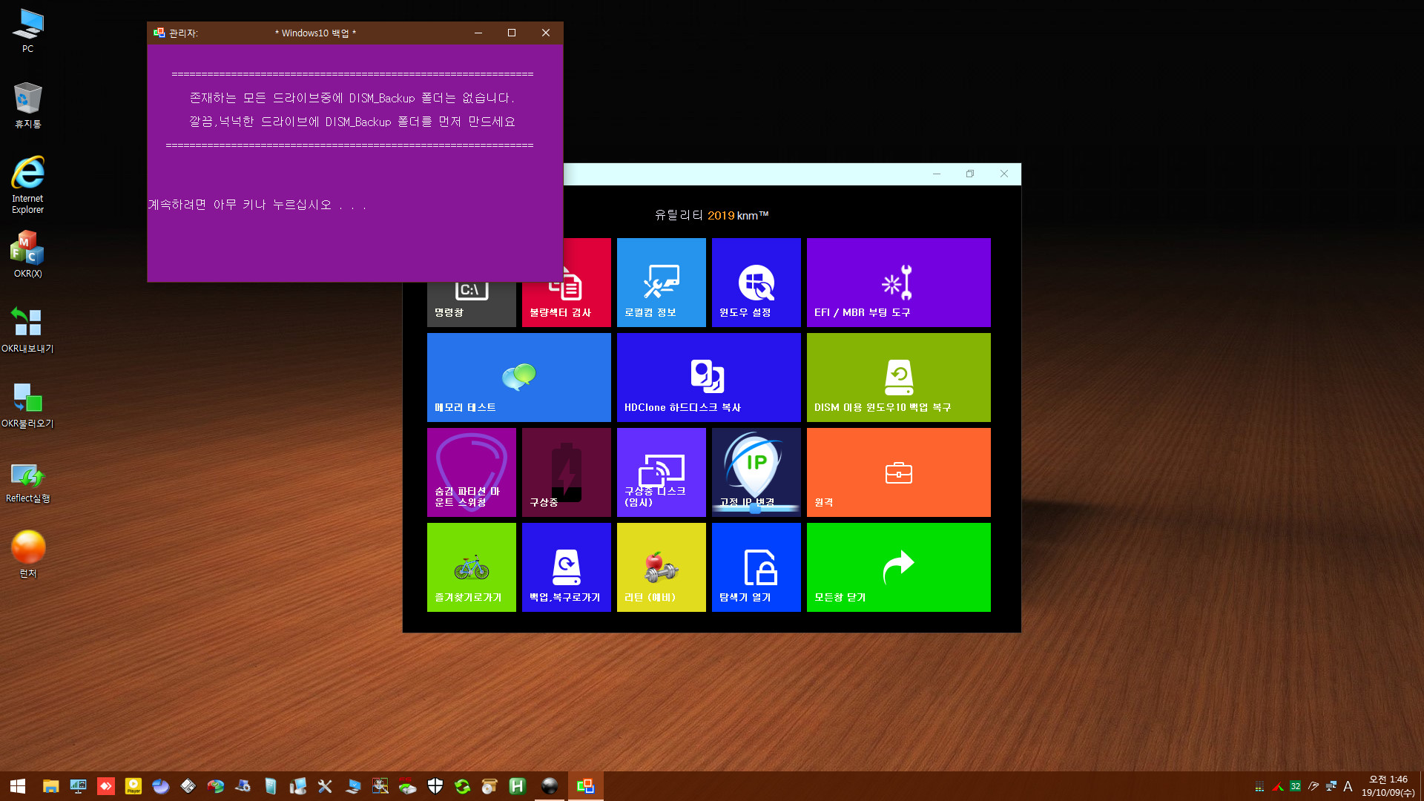Select the Internet Explorer desktop icon
This screenshot has height=801, width=1424.
coord(27,185)
